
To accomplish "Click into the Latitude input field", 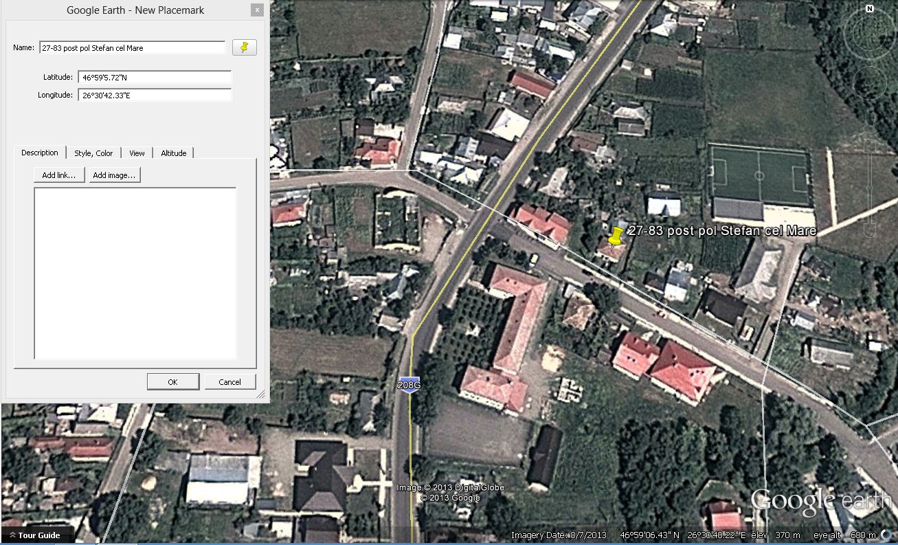I will tap(155, 77).
